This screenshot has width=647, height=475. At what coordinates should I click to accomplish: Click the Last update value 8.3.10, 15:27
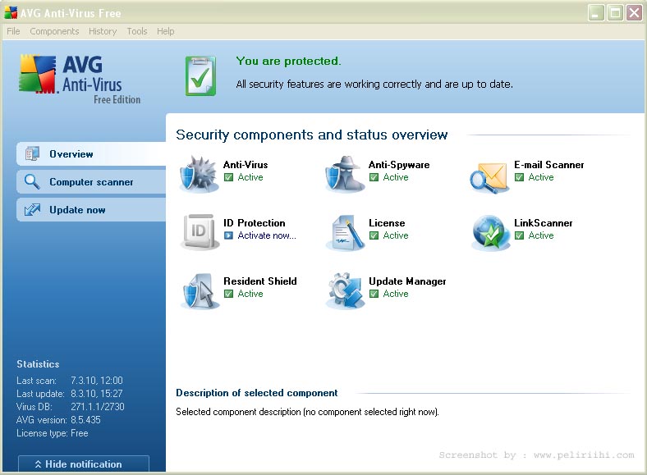pyautogui.click(x=97, y=394)
